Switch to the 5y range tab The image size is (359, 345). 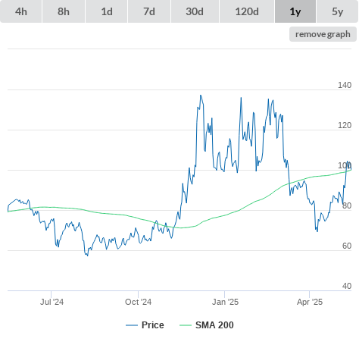click(x=337, y=11)
